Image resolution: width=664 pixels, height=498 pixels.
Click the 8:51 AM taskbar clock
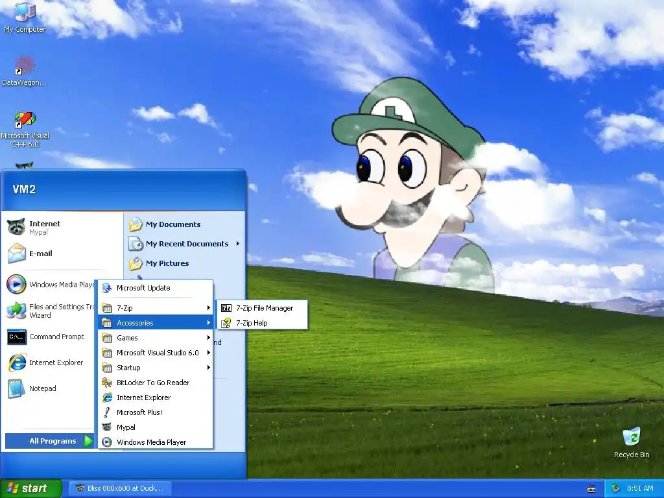(640, 488)
